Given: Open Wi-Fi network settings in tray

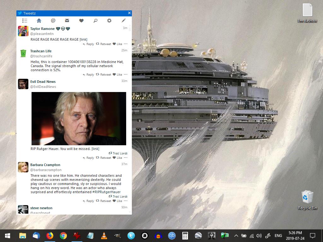Looking at the screenshot, I should (252, 236).
